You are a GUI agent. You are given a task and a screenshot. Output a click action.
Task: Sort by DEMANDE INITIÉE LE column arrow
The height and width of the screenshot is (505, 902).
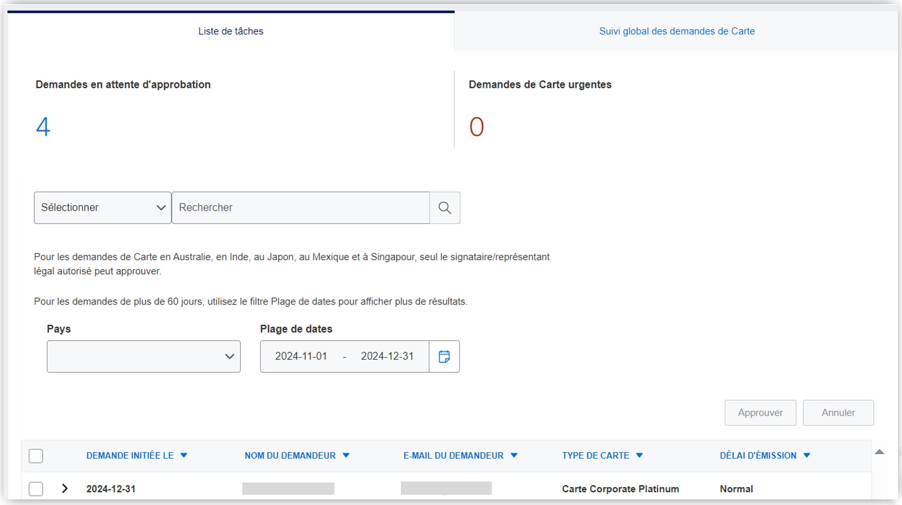click(x=185, y=455)
